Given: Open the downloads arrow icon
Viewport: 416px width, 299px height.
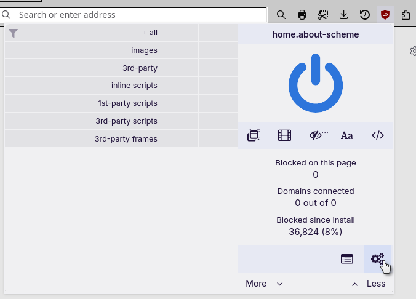Looking at the screenshot, I should 344,15.
